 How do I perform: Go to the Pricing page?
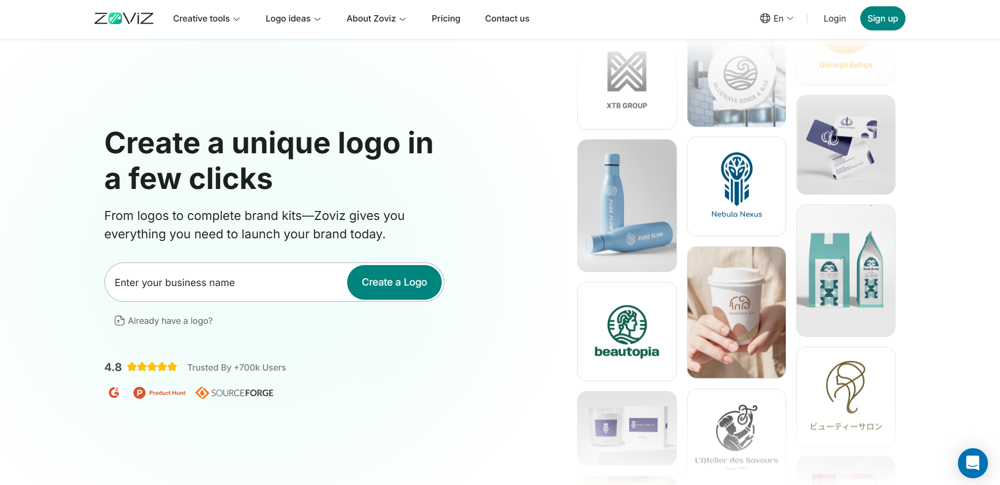coord(446,19)
